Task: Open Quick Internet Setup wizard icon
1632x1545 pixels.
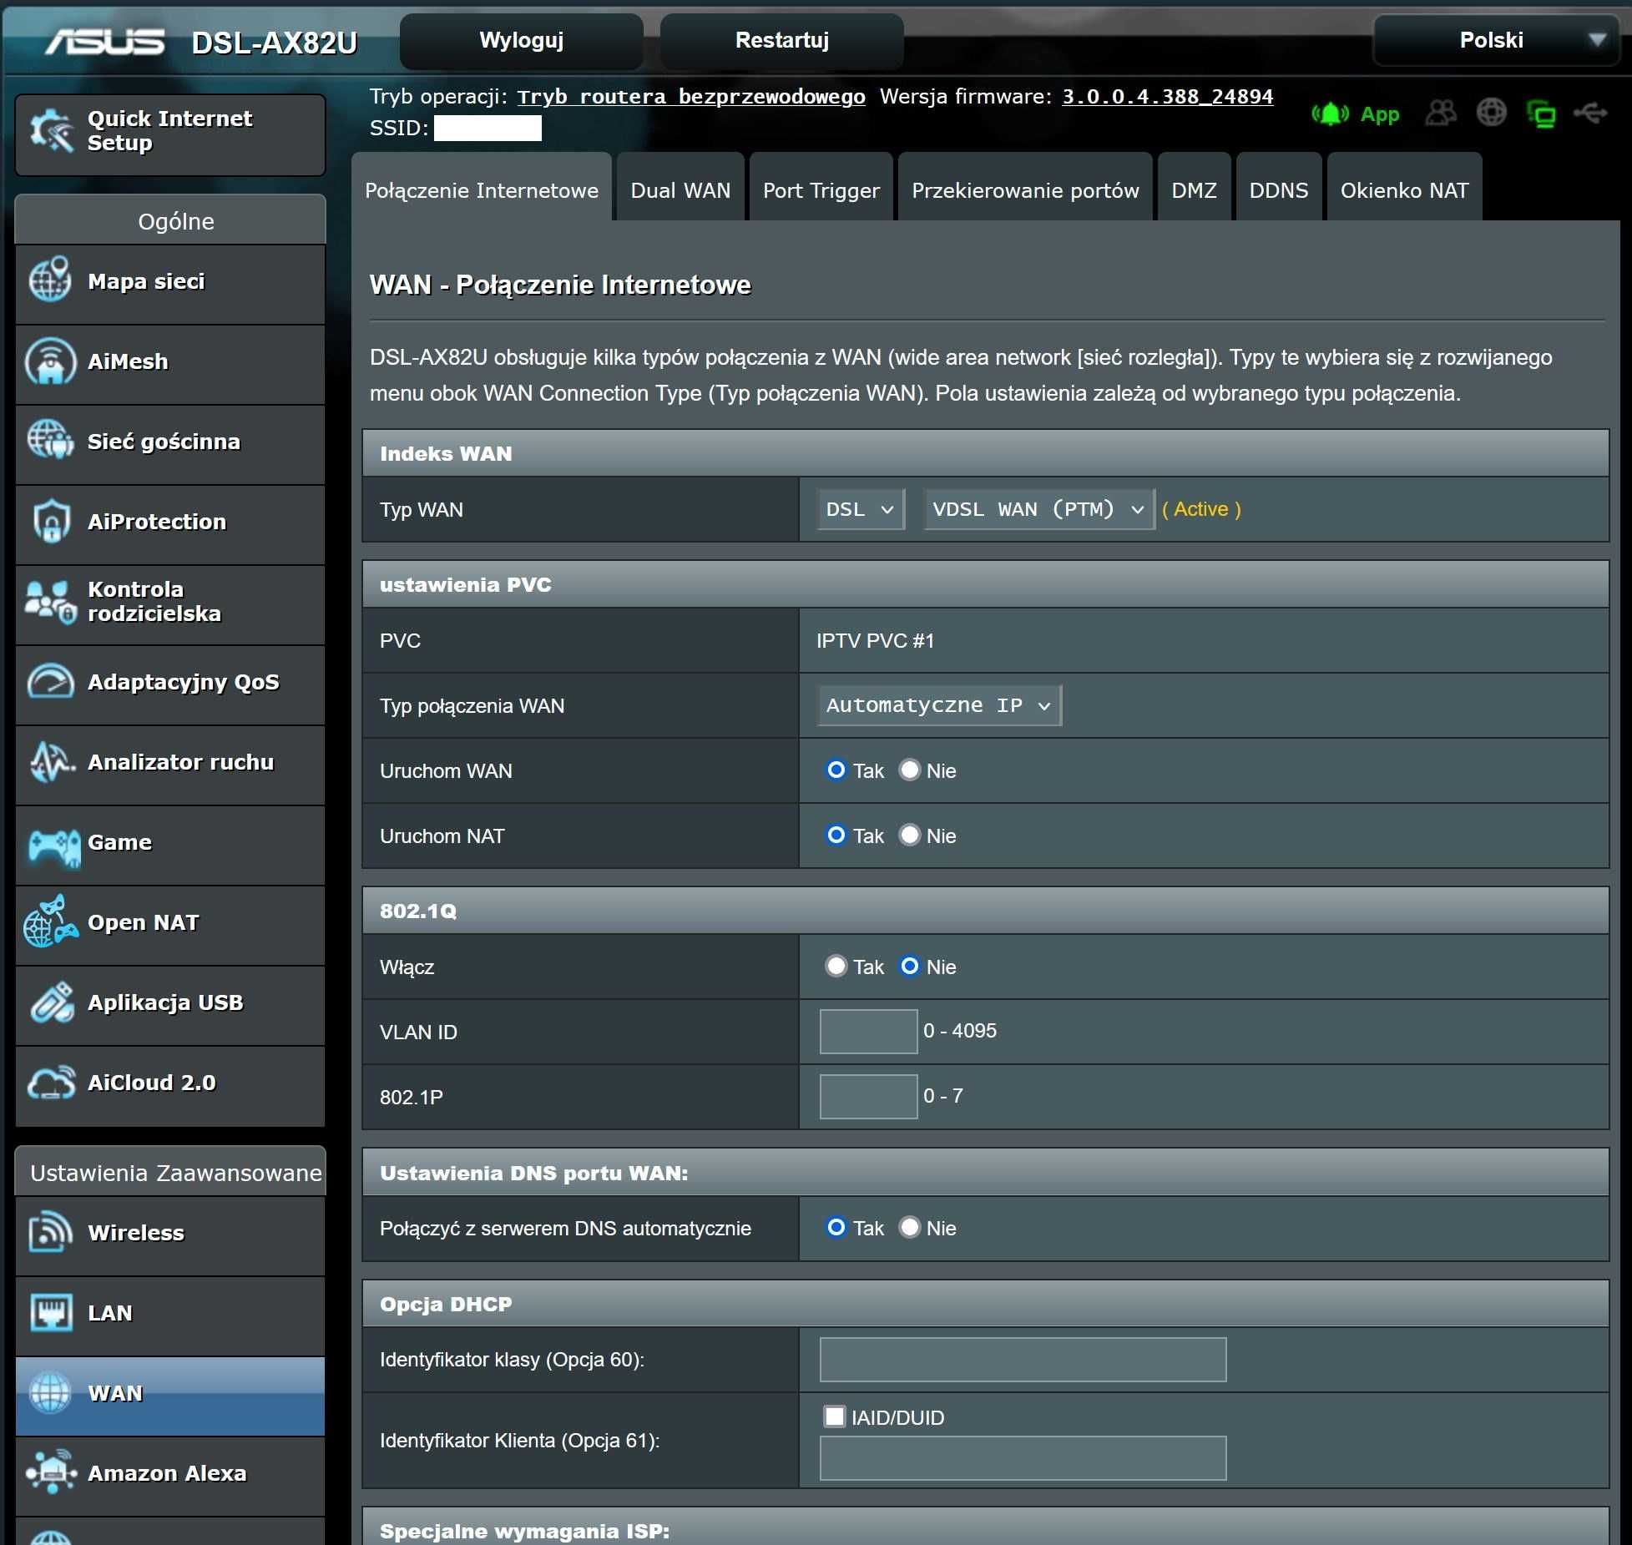Action: 52,131
